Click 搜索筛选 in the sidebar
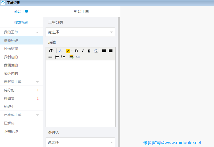The width and height of the screenshot is (214, 147). point(21,22)
